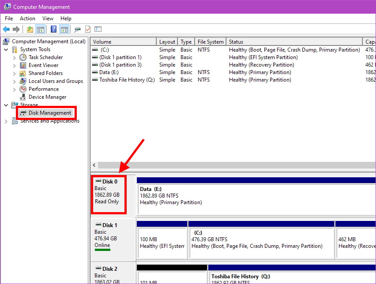Collapse the Storage branch chevron

(6, 105)
